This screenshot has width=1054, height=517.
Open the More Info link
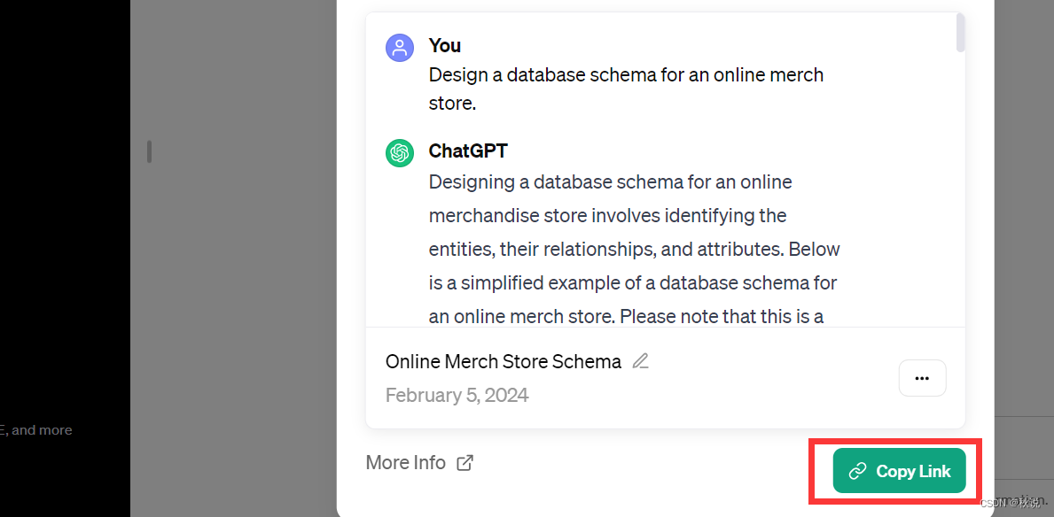point(406,462)
